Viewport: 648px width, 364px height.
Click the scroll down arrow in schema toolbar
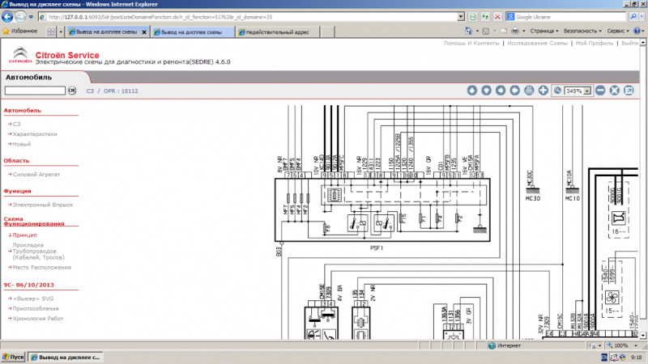486,91
